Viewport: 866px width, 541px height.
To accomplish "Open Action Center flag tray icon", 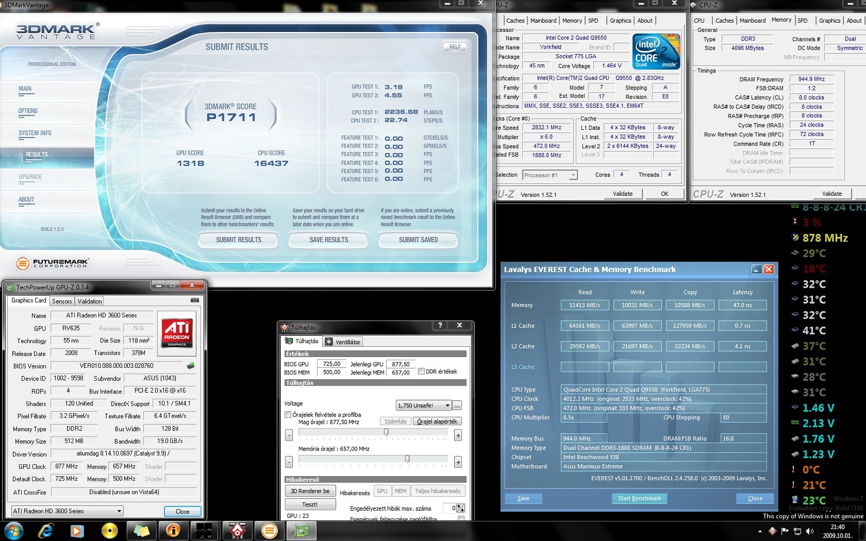I will (785, 531).
